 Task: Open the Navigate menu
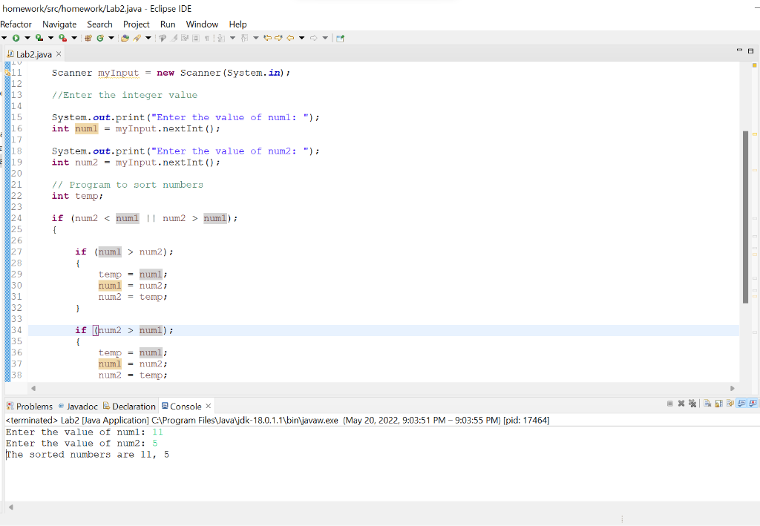tap(59, 24)
